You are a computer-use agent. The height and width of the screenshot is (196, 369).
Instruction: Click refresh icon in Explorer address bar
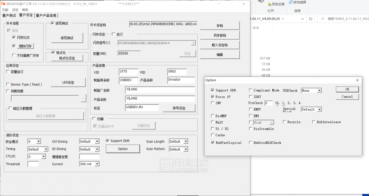point(310,19)
